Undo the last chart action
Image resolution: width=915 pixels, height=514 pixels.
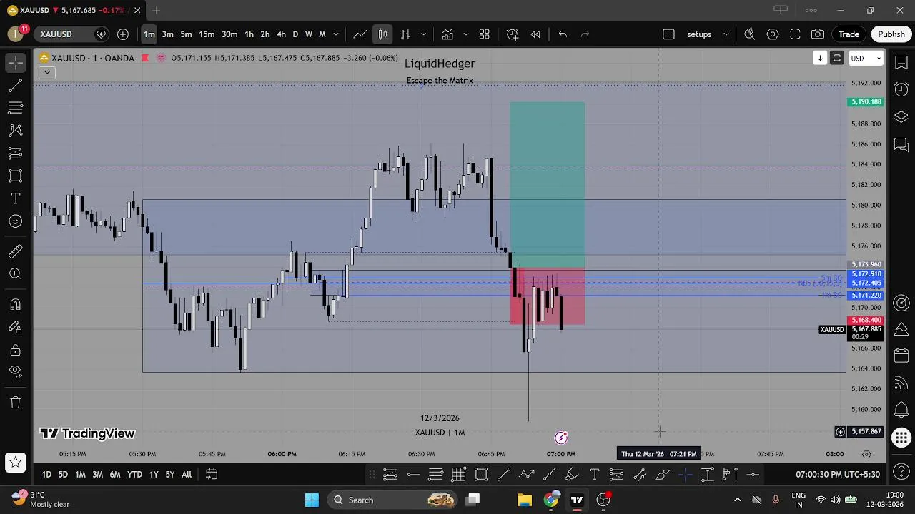(563, 34)
